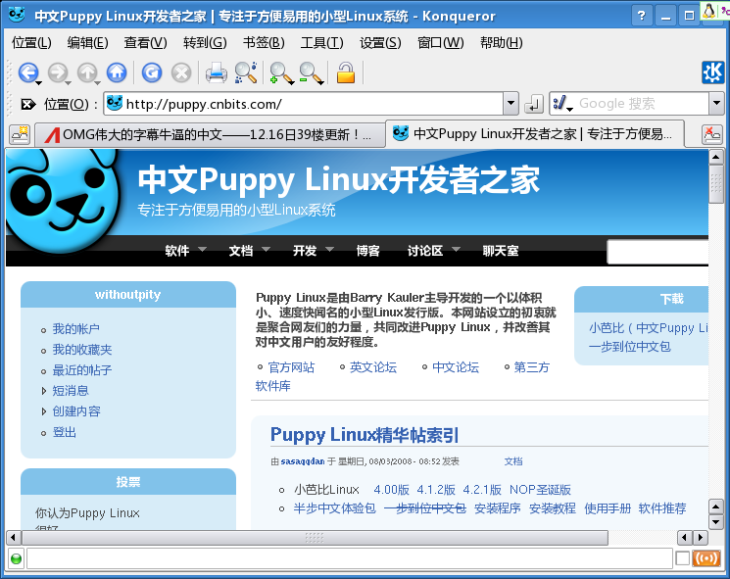This screenshot has height=579, width=730.
Task: Click the KDE gear logo icon
Action: pyautogui.click(x=712, y=72)
